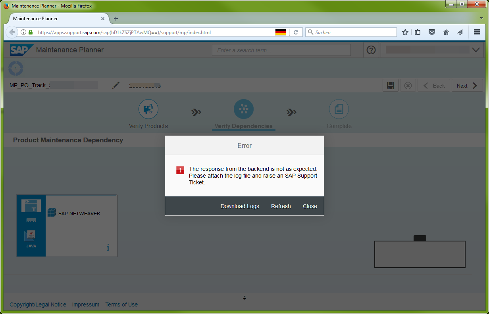Select SAP NETWEAVER product text
This screenshot has height=314, width=489.
[x=79, y=213]
